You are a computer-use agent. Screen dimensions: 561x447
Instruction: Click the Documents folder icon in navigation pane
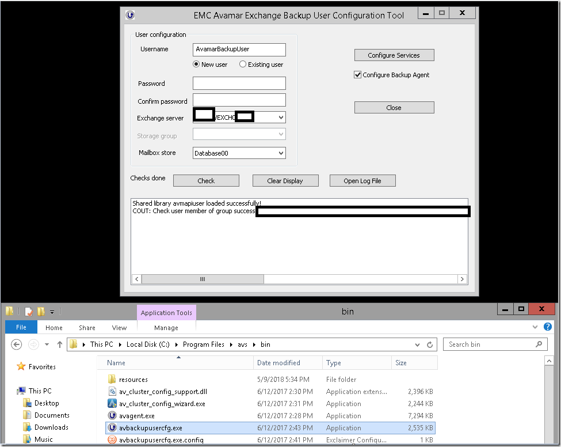coord(27,415)
